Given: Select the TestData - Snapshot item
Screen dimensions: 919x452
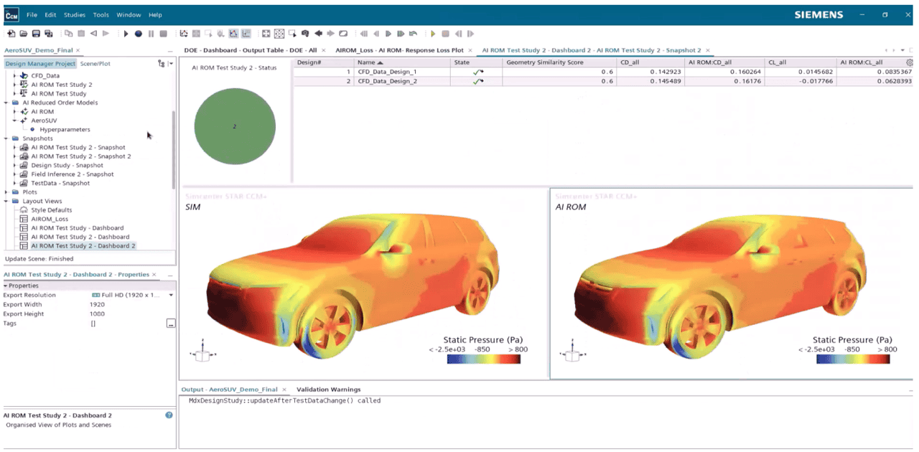Looking at the screenshot, I should pyautogui.click(x=60, y=183).
